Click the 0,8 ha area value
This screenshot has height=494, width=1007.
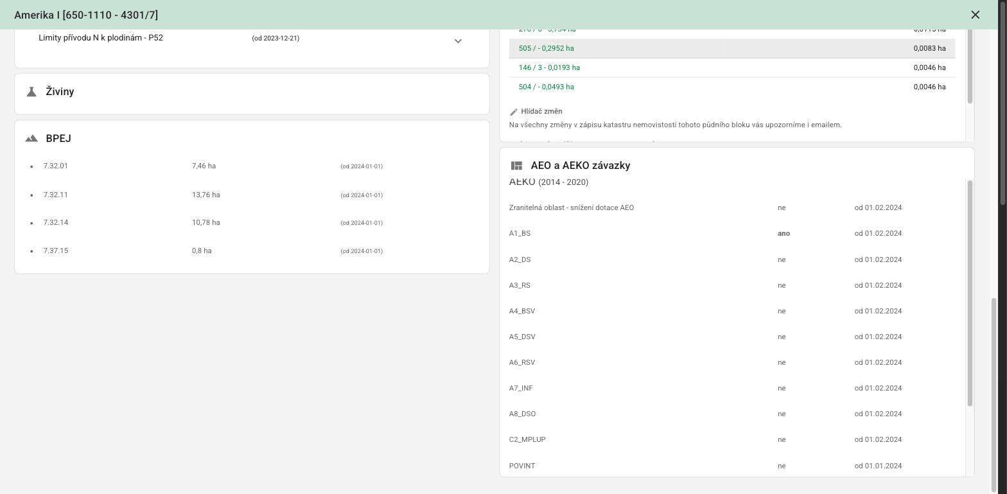tap(202, 251)
